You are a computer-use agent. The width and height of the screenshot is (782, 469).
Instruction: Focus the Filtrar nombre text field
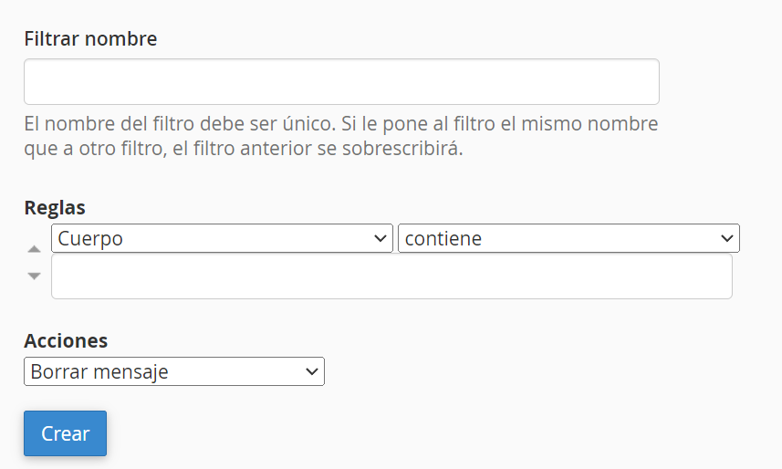click(x=341, y=82)
